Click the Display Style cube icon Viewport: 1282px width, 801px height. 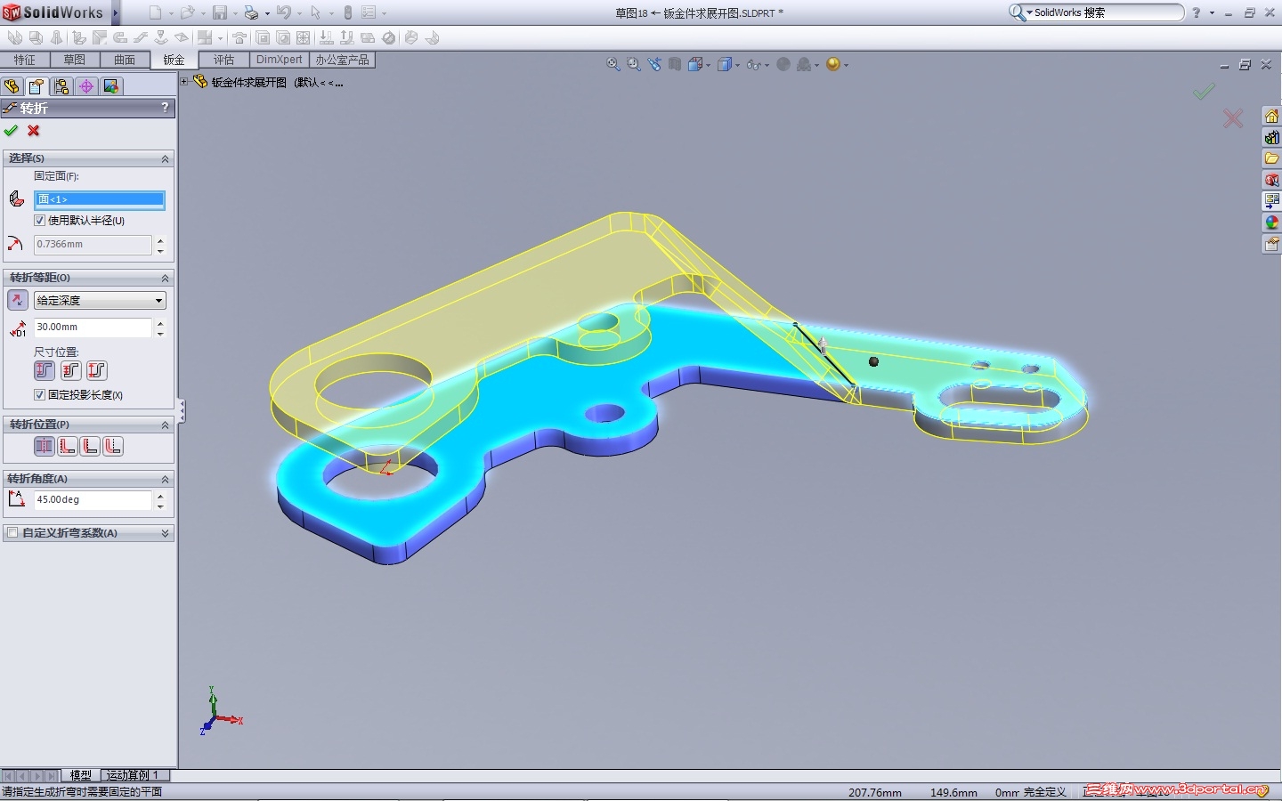pyautogui.click(x=725, y=64)
